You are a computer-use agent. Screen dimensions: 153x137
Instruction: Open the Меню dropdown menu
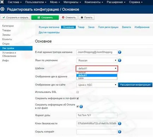[55, 2]
